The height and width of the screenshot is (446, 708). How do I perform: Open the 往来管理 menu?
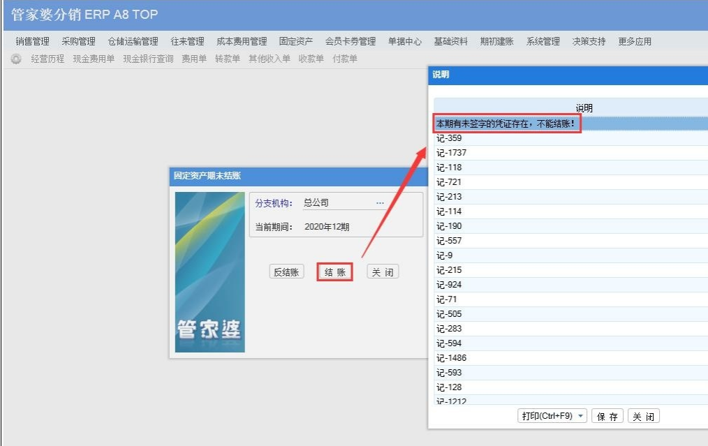187,42
